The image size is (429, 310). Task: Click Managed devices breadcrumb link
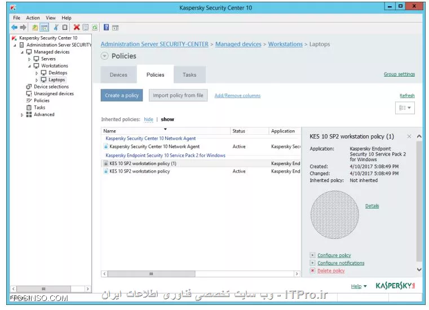(238, 44)
